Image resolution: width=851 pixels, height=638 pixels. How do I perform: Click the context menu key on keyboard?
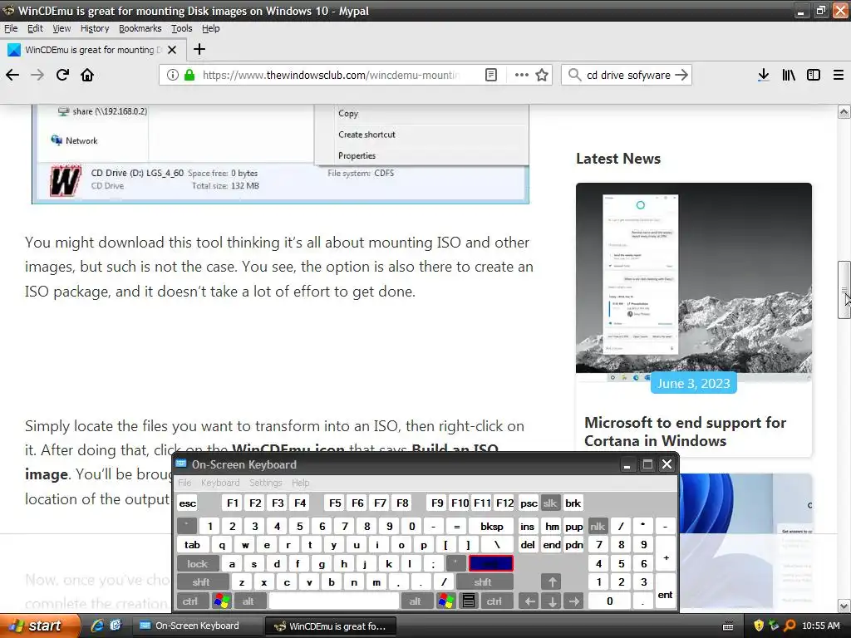click(469, 601)
